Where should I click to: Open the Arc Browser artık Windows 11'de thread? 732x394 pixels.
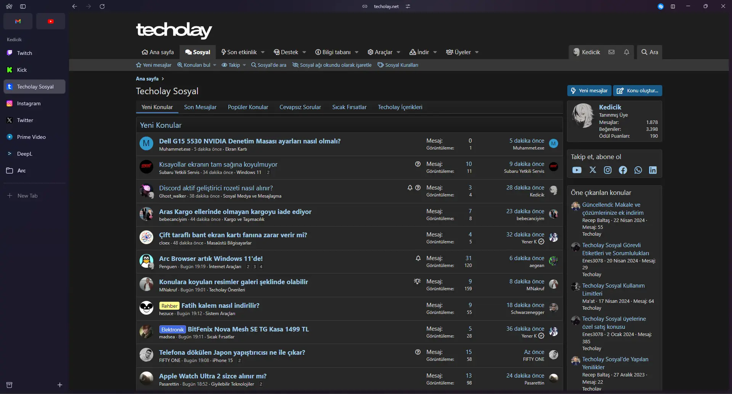click(211, 259)
